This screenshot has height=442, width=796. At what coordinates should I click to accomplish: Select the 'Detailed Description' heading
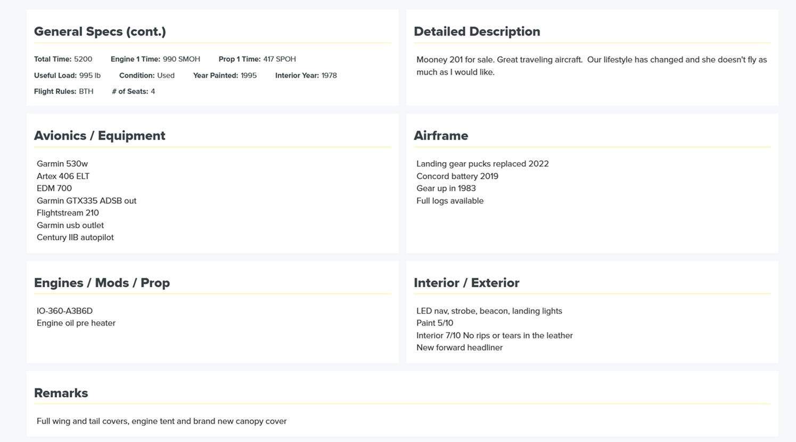477,31
